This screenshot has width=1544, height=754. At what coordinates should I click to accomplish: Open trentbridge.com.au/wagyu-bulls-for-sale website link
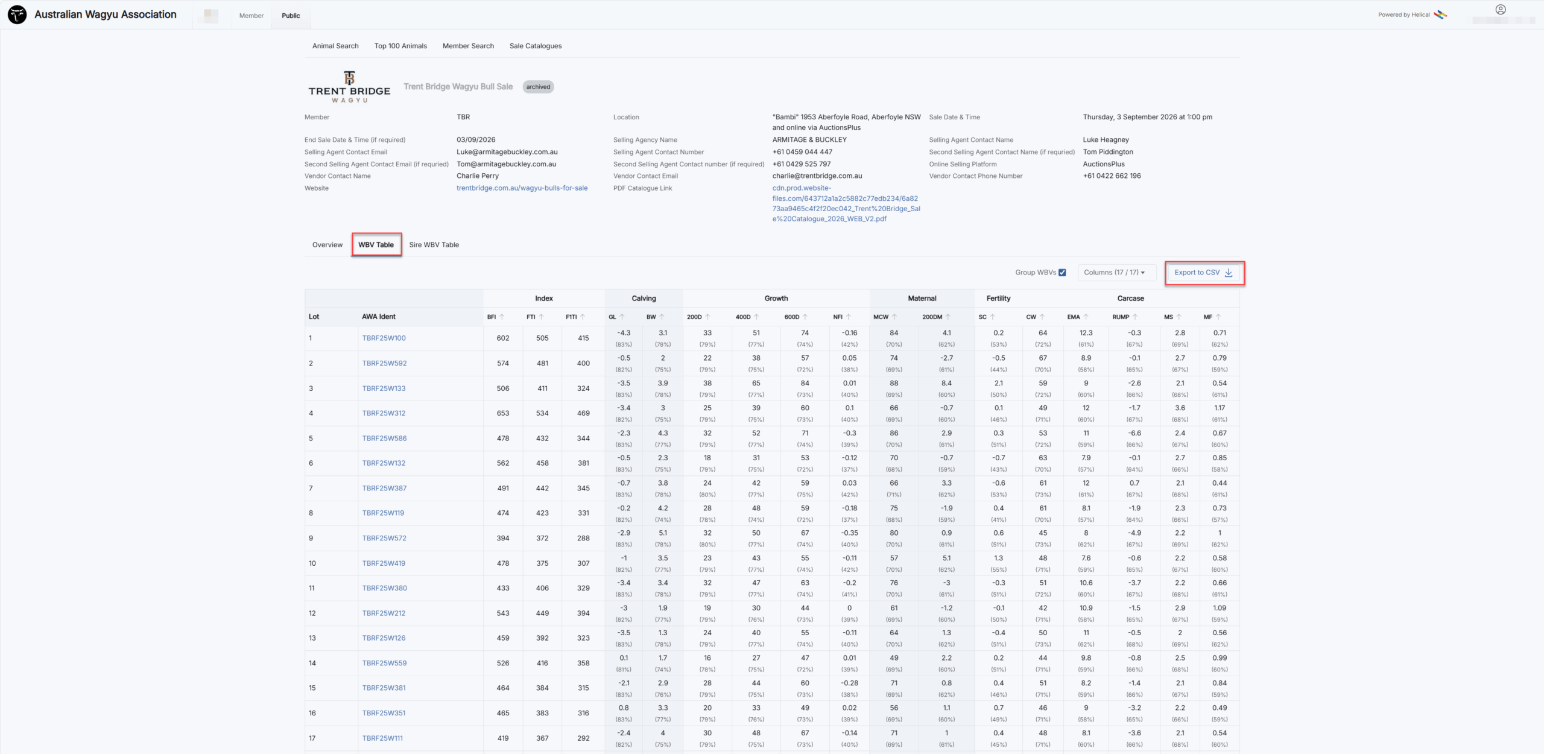point(522,188)
